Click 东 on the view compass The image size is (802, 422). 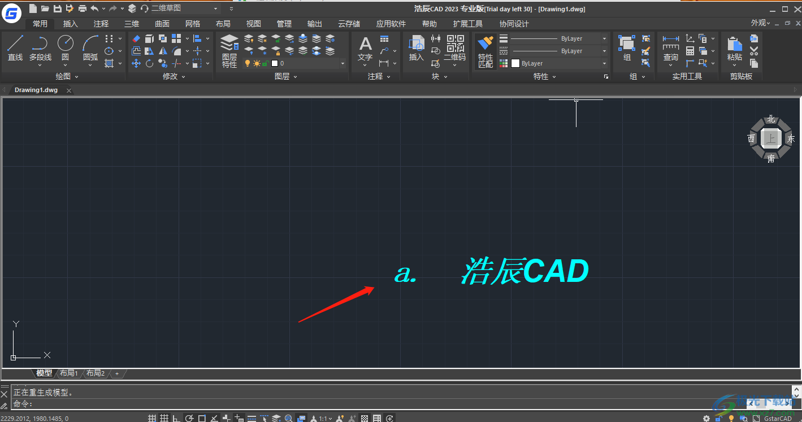point(791,138)
